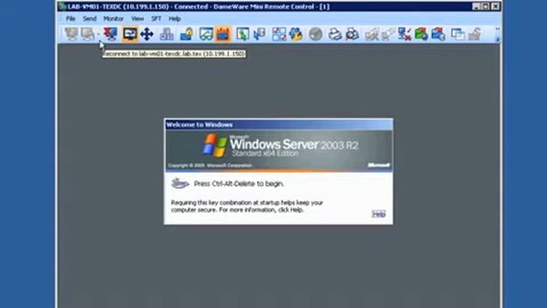Click the blue folder with padlock icon
The height and width of the screenshot is (308, 547).
(x=186, y=34)
